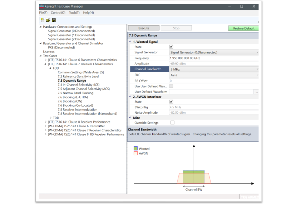Viewport: 306px width, 204px height.
Task: Expand W-CDMA Clause 7 Receiver Characteristics
Action: click(x=46, y=130)
